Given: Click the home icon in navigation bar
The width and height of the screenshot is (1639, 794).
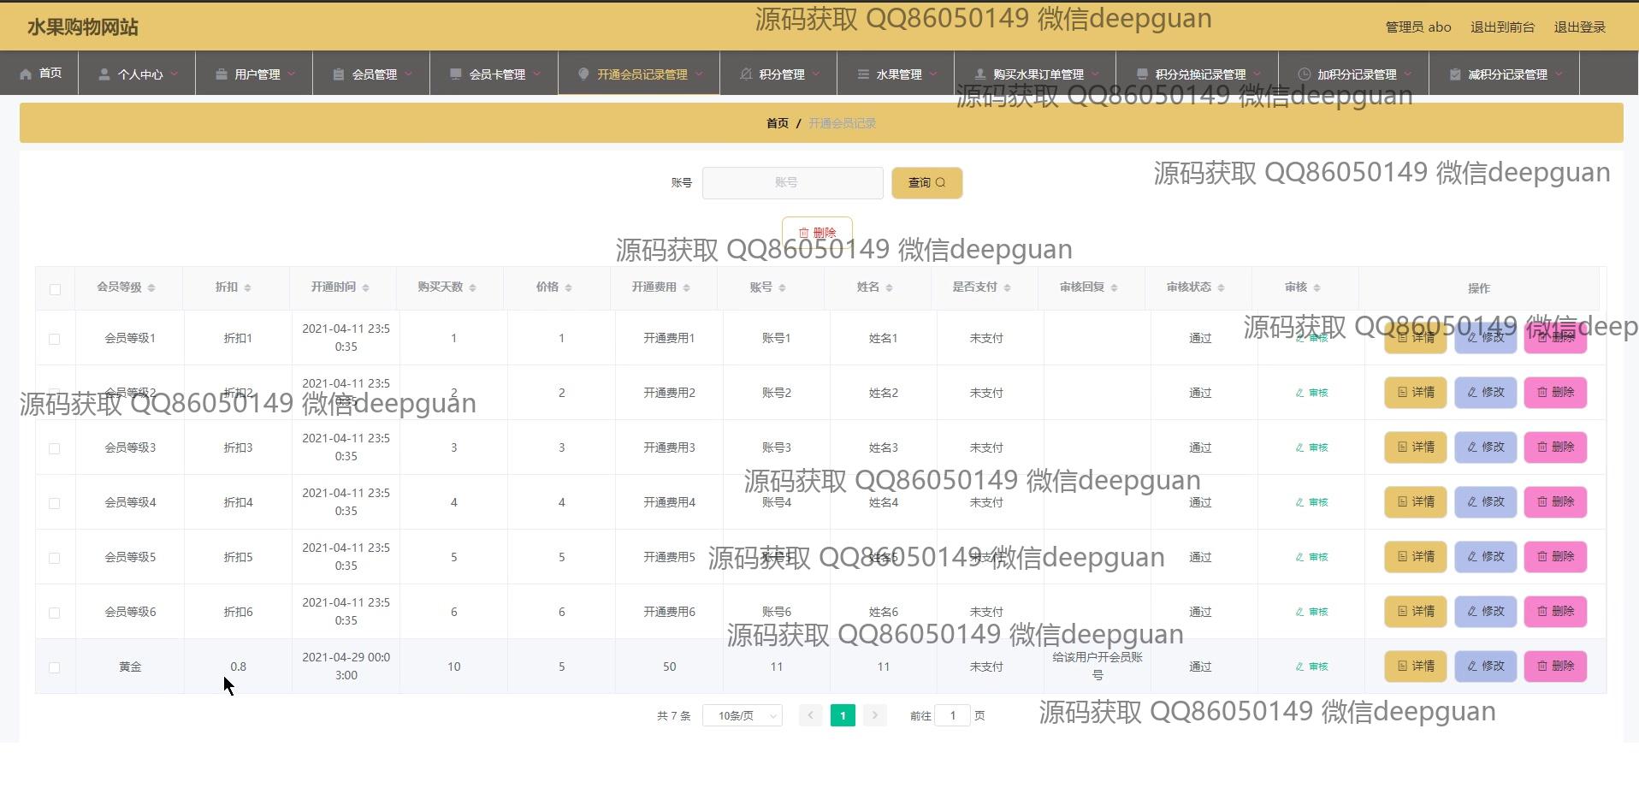Looking at the screenshot, I should (26, 74).
